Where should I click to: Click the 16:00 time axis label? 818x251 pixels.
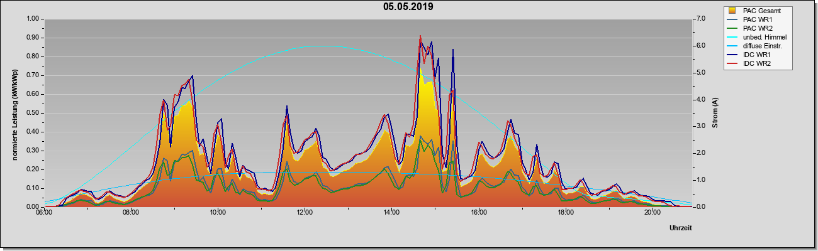point(478,212)
